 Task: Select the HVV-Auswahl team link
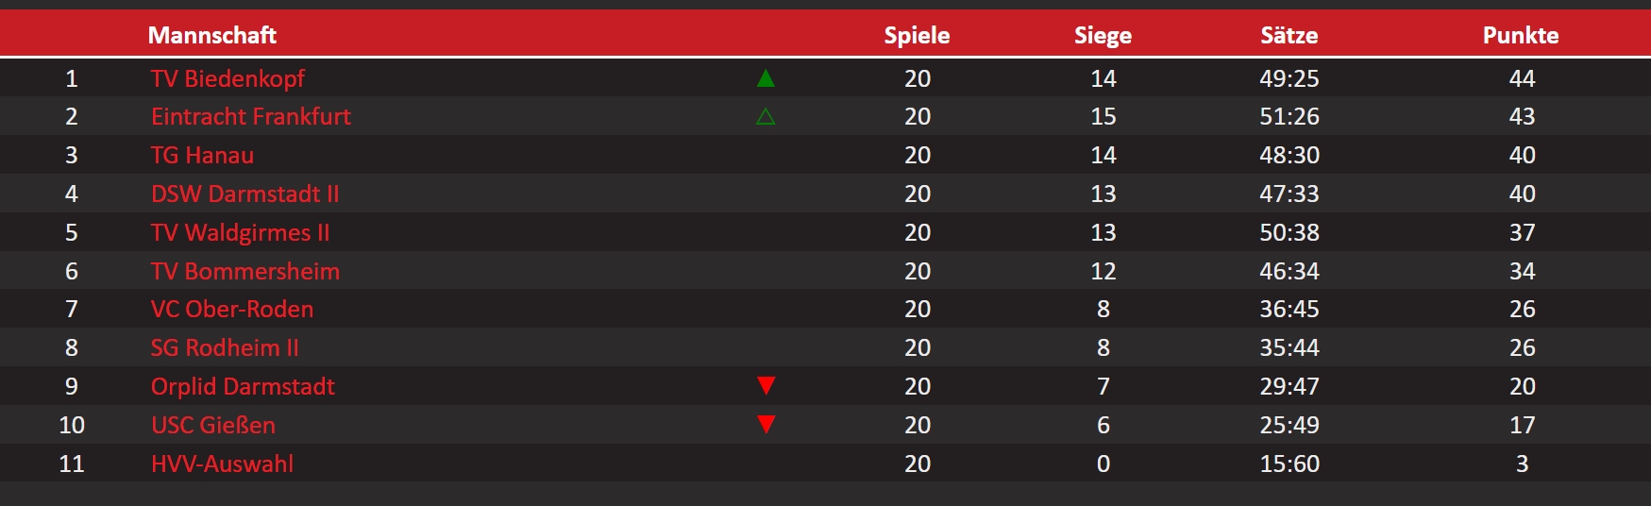coord(222,464)
